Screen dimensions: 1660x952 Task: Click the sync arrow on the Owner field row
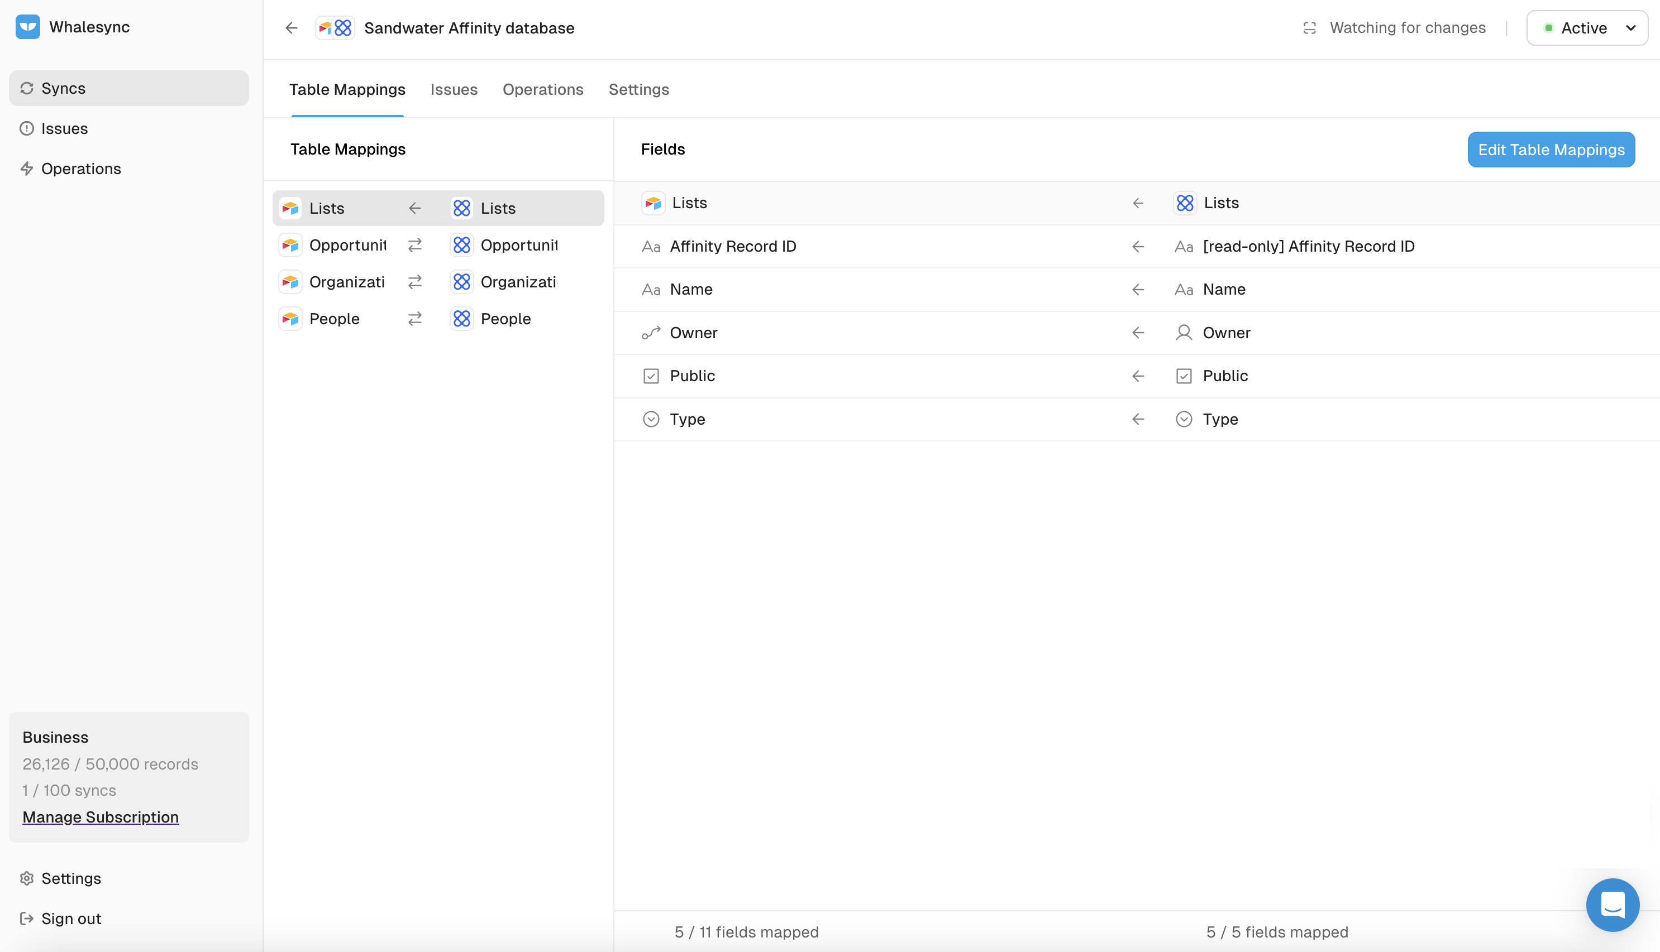1138,333
